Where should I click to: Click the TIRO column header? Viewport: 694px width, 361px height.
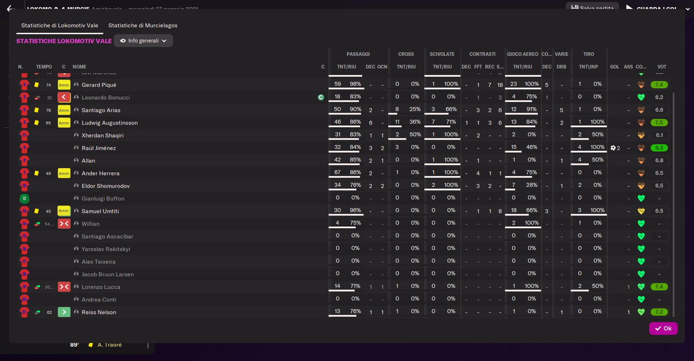(588, 54)
